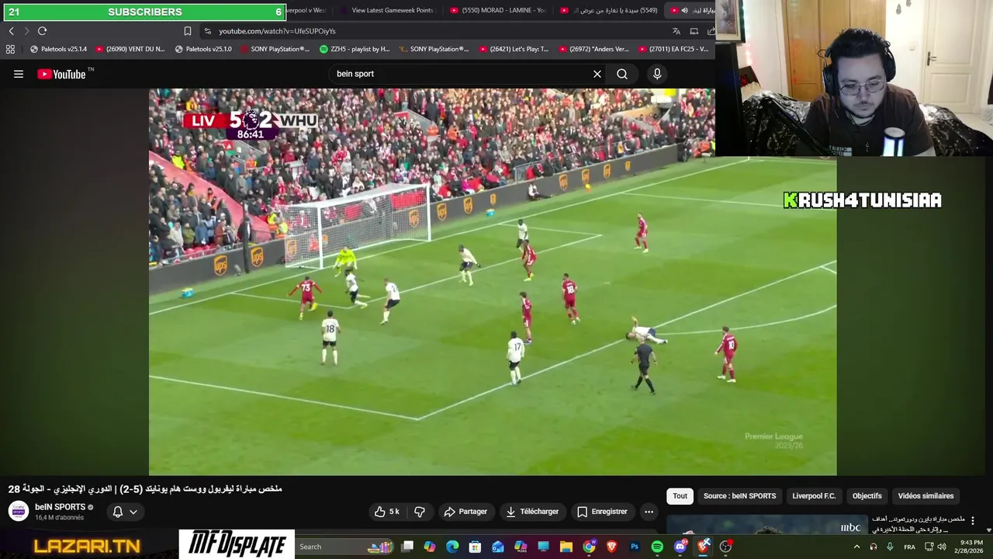The image size is (993, 559).
Task: Open Google Chrome from taskbar
Action: 589,547
